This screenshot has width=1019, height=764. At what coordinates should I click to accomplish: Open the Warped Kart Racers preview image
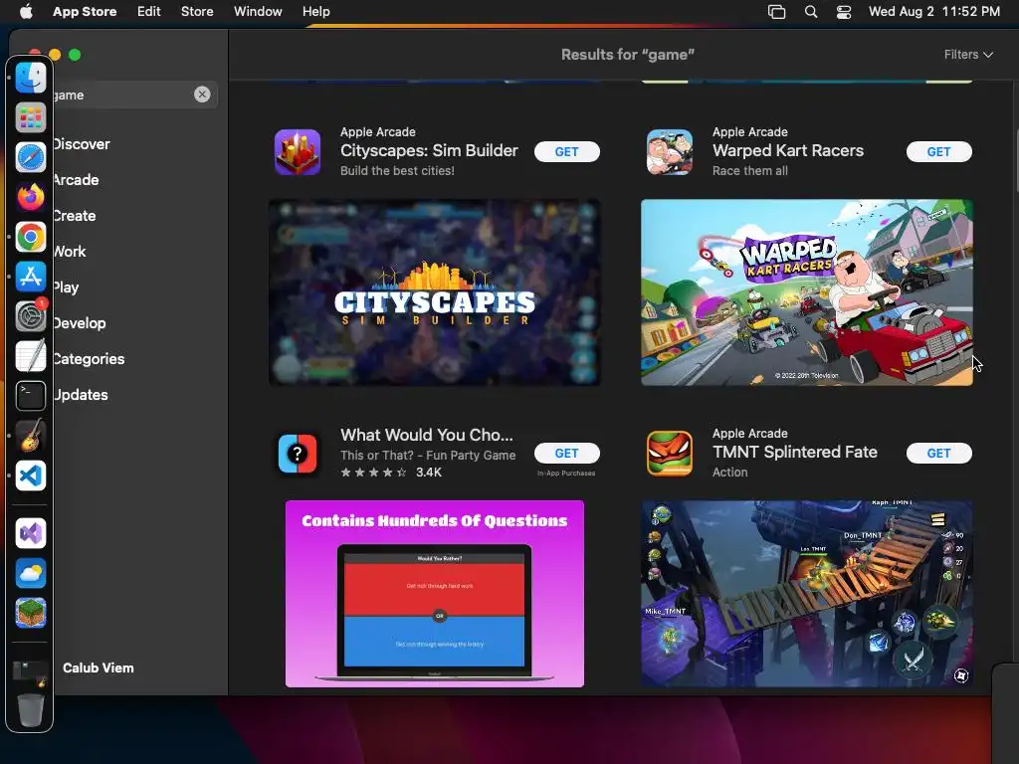(x=806, y=292)
